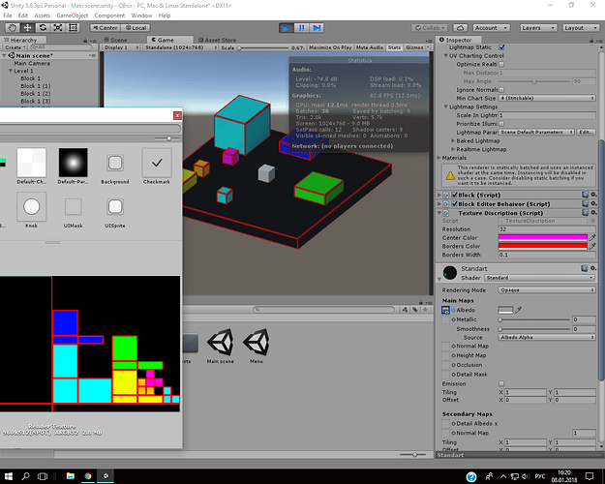The width and height of the screenshot is (605, 484).
Task: Toggle the Lightmap Static checkbox
Action: click(501, 47)
